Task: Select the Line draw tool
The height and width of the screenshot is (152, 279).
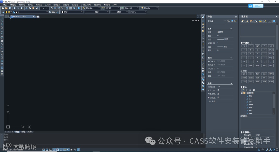Action: 2,17
